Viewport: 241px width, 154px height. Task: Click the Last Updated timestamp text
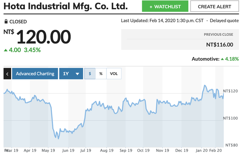tap(162, 21)
